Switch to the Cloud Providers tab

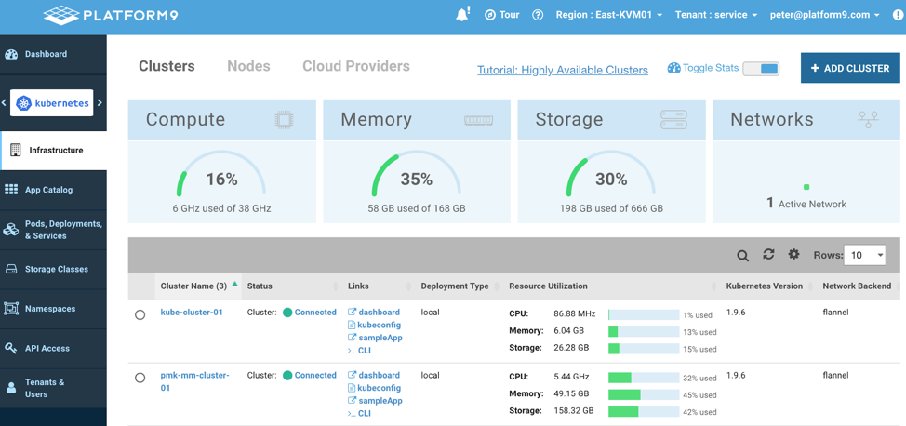click(355, 66)
